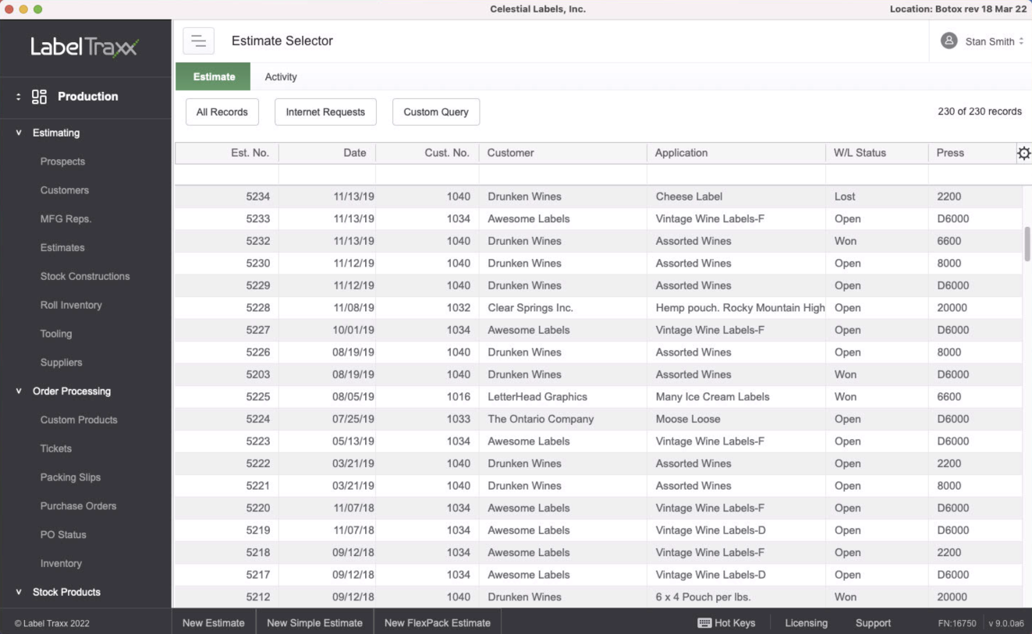This screenshot has width=1032, height=634.
Task: Sort by the Date column header
Action: pos(327,153)
